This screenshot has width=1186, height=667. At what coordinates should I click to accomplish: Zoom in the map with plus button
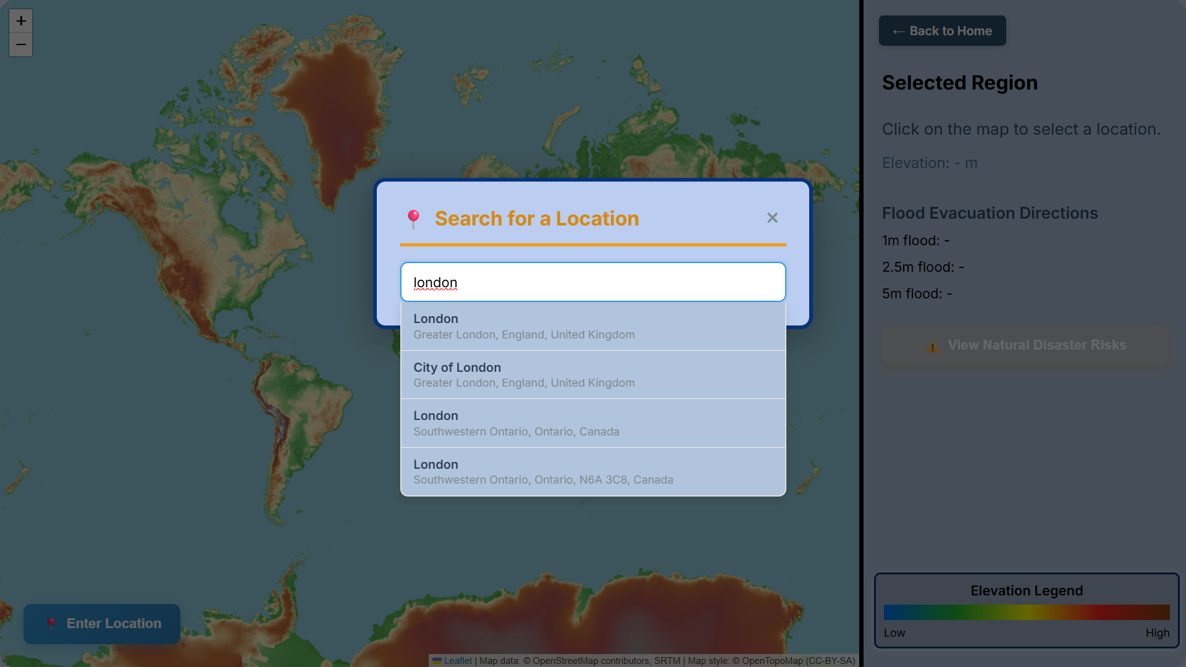(21, 21)
